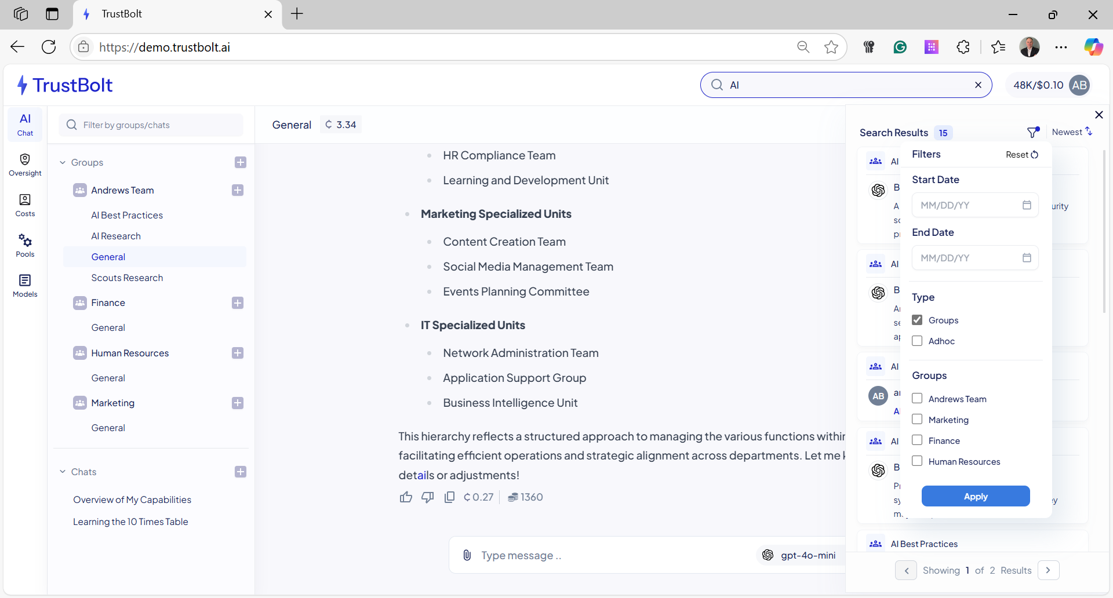Click the attachment paperclip icon

[x=467, y=555]
